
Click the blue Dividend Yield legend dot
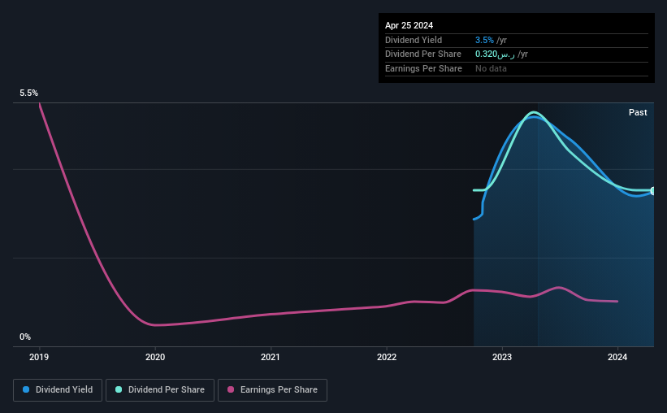click(x=26, y=389)
